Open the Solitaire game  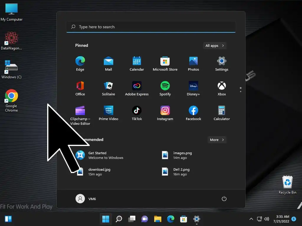(109, 88)
